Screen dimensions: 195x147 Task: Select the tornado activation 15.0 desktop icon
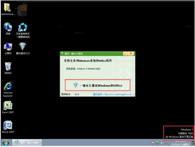[23, 49]
